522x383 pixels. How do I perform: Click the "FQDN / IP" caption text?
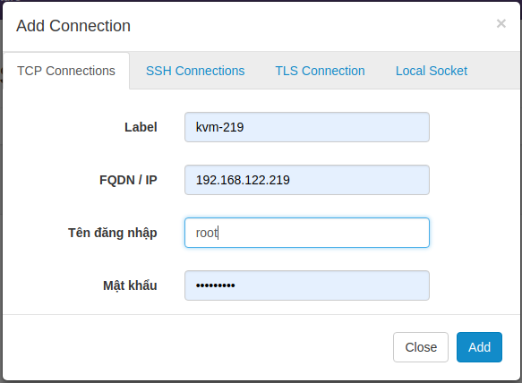(128, 180)
